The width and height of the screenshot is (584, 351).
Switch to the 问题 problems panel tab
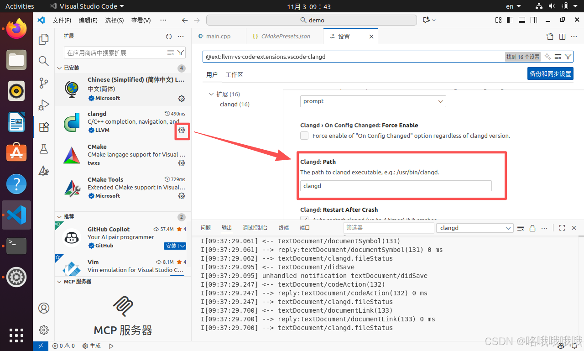206,228
